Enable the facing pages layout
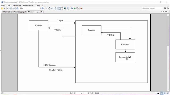 point(165,93)
